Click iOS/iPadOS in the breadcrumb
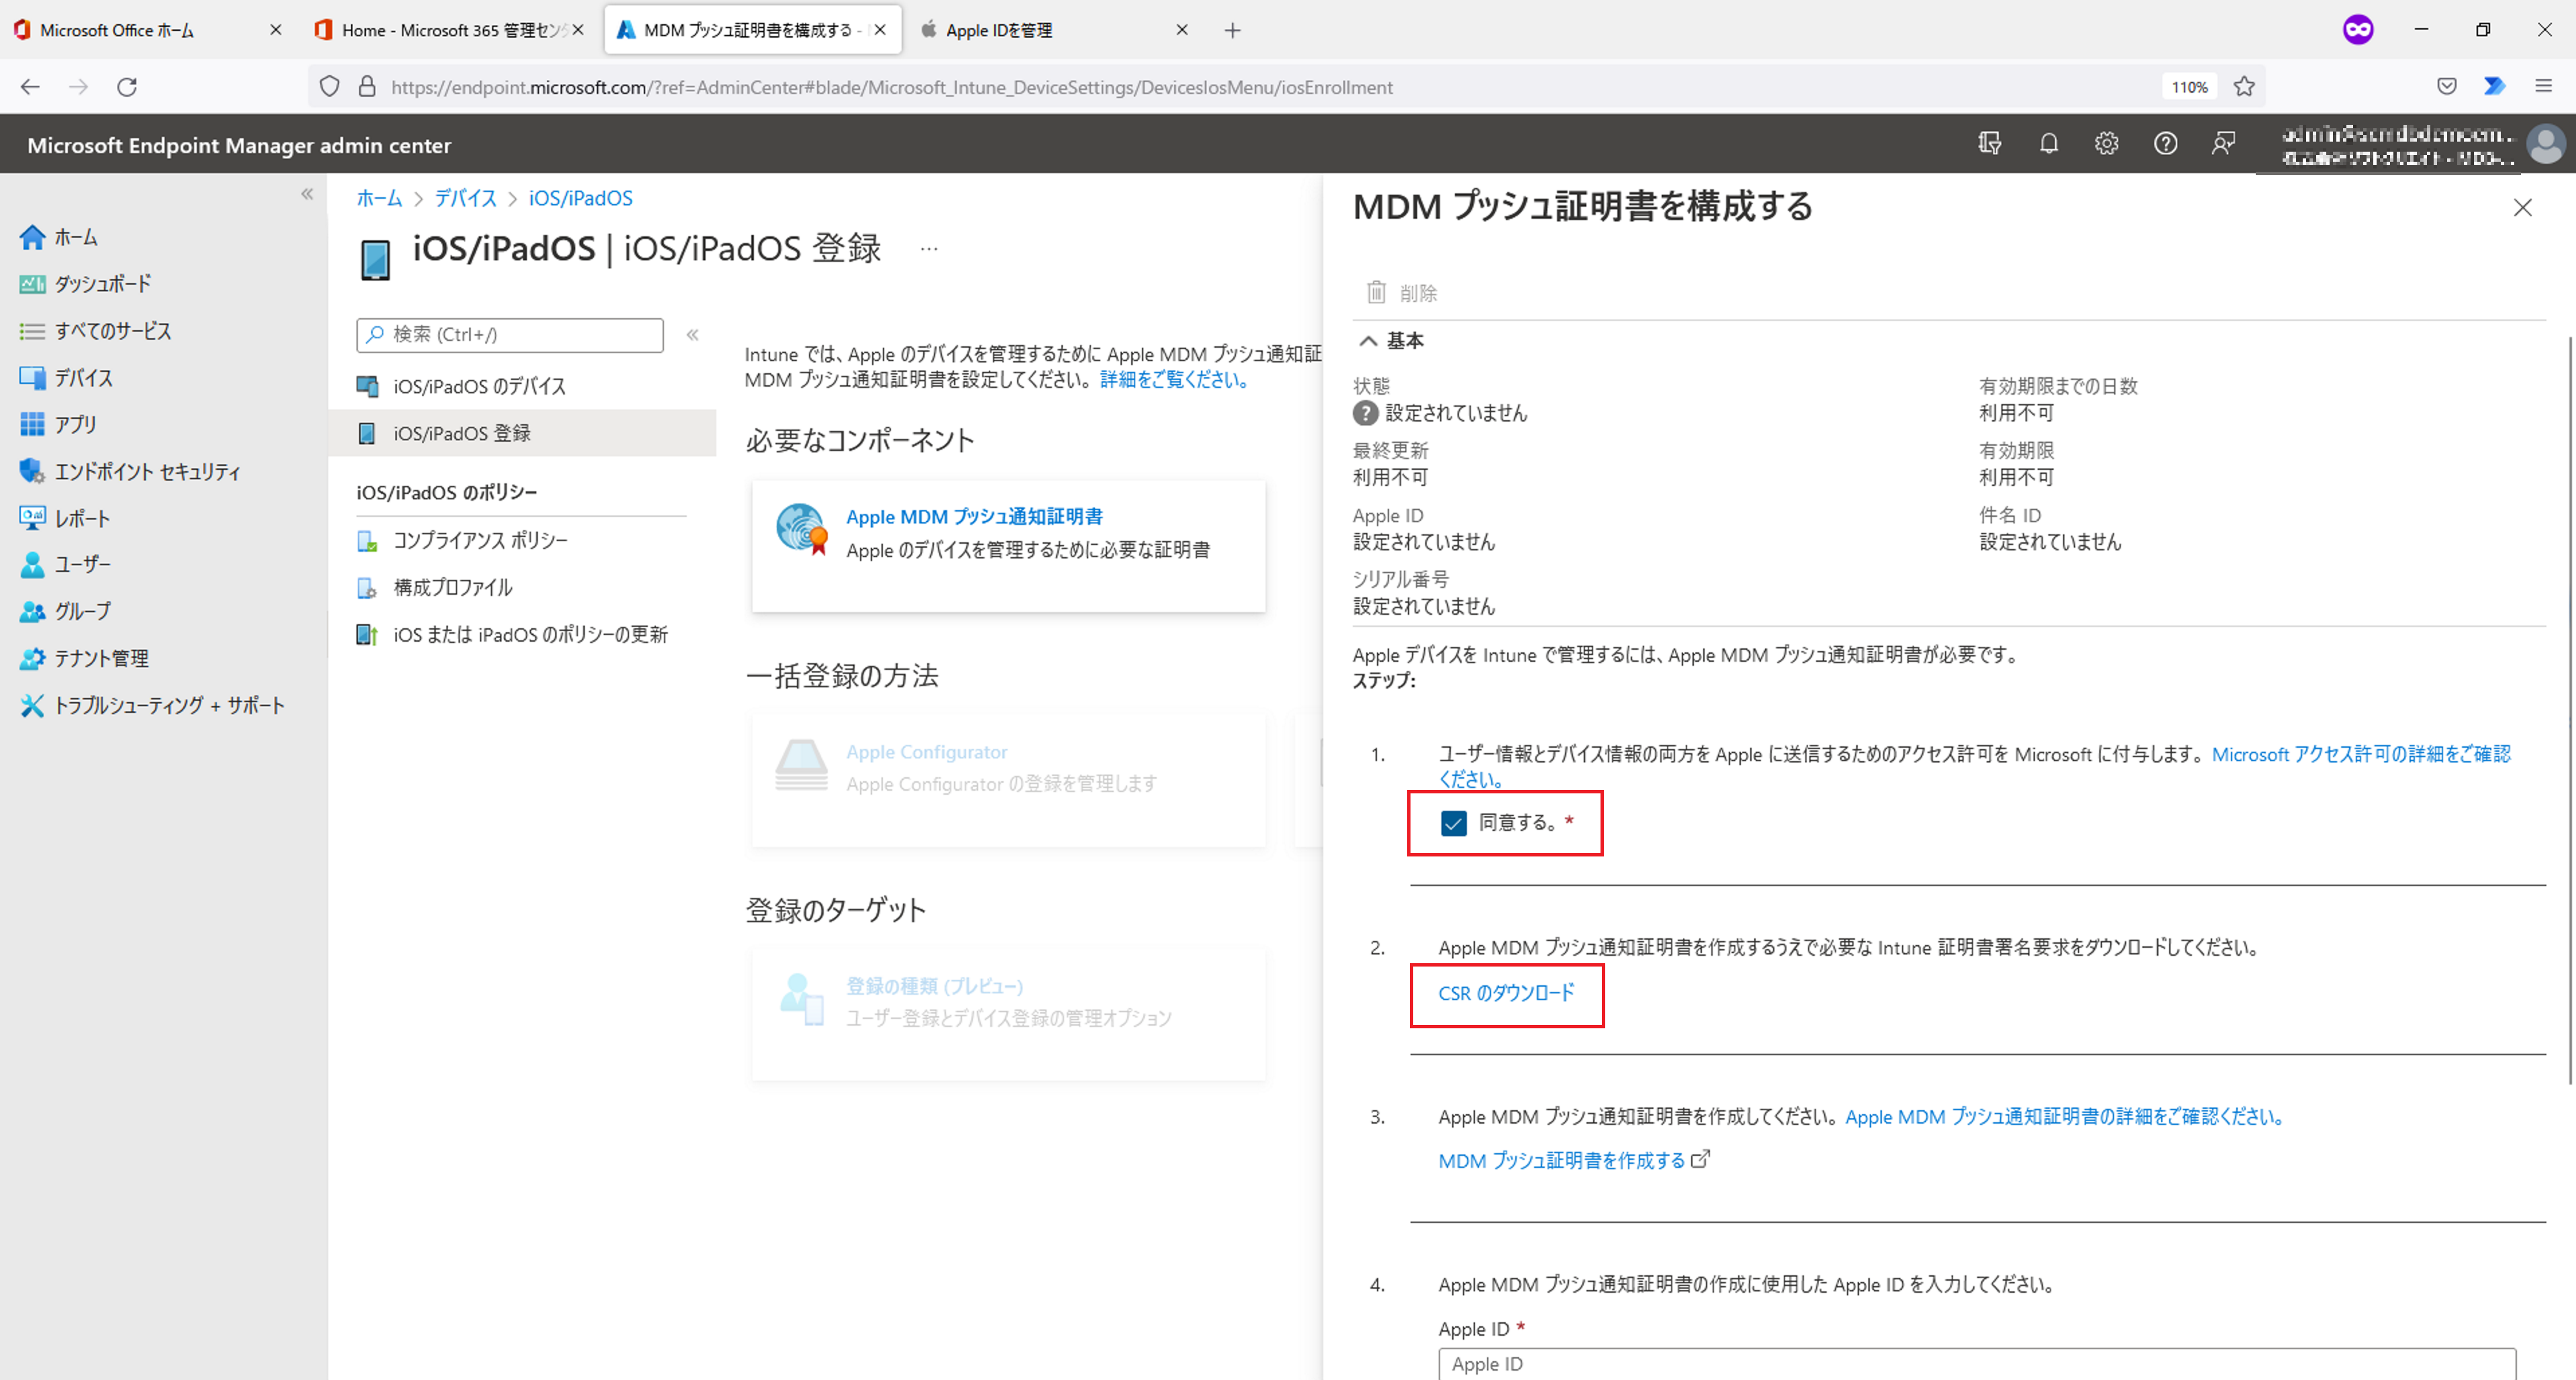The height and width of the screenshot is (1380, 2576). 580,198
